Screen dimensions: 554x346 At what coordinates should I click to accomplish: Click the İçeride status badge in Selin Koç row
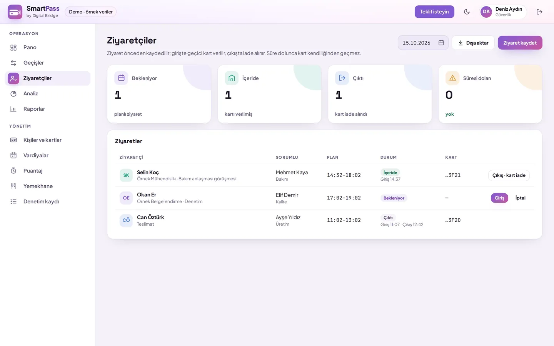390,173
